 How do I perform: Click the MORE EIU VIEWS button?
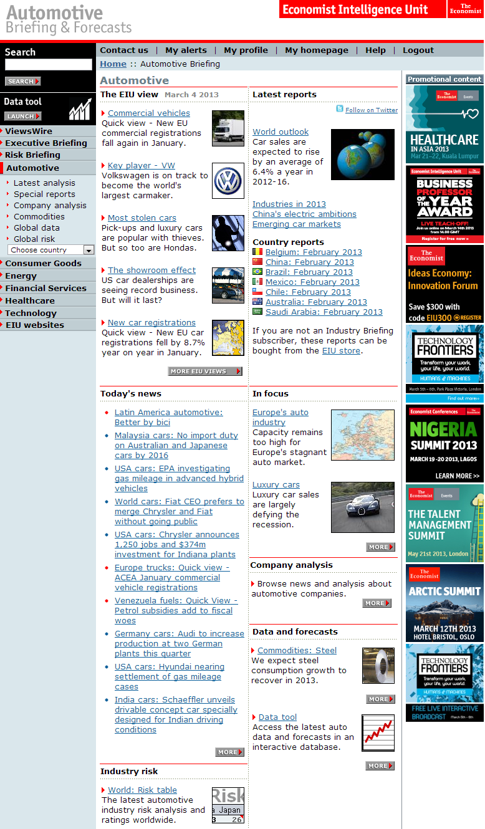click(205, 371)
